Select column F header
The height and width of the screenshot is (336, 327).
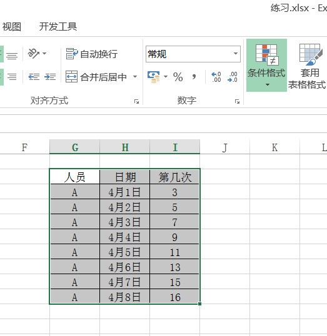tap(24, 147)
